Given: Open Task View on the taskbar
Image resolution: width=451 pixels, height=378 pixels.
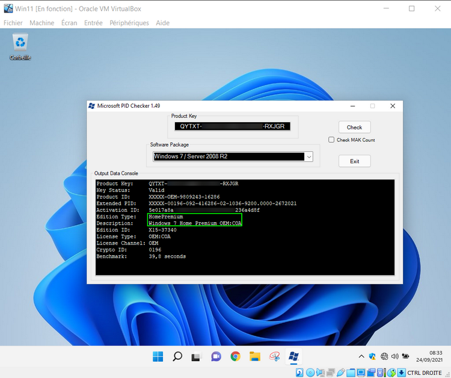Looking at the screenshot, I should tap(196, 357).
